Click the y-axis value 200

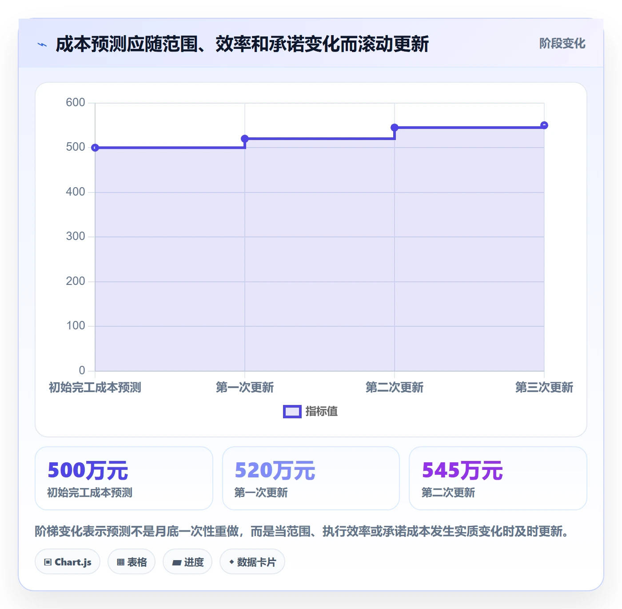point(76,281)
